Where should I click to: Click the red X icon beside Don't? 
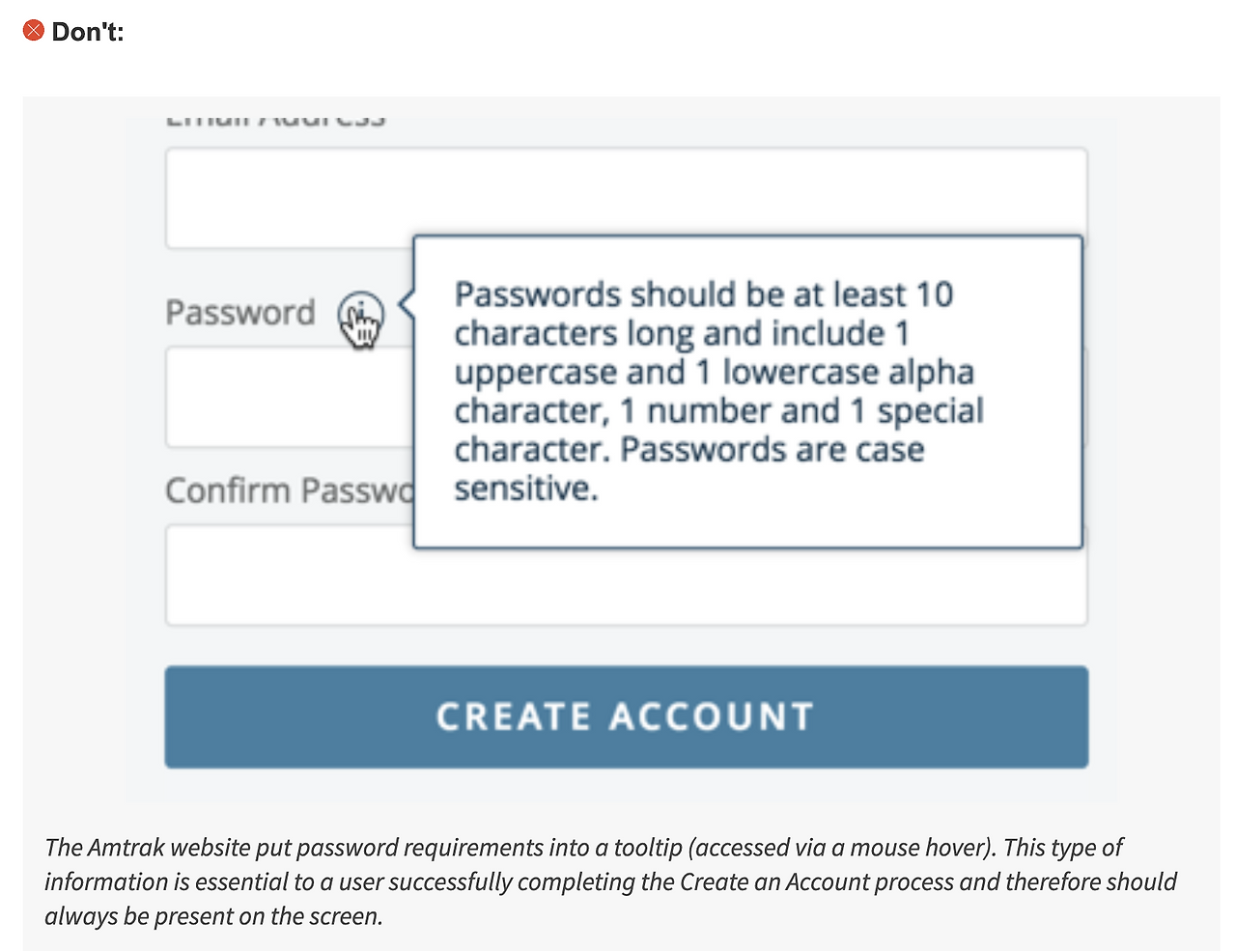tap(34, 31)
